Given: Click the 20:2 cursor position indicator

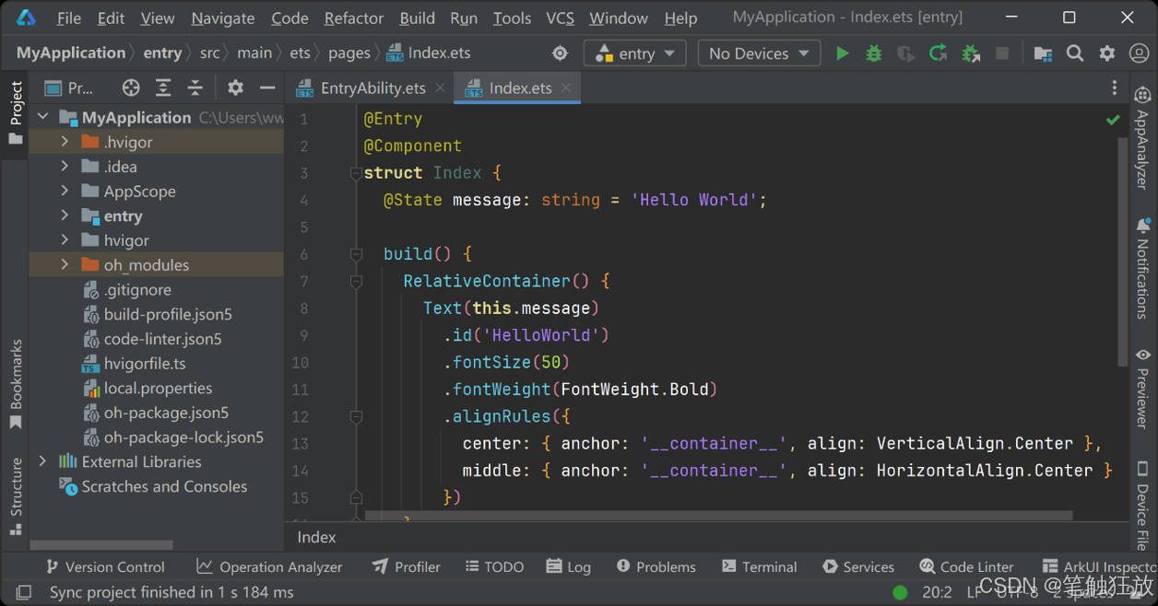Looking at the screenshot, I should pyautogui.click(x=937, y=592).
